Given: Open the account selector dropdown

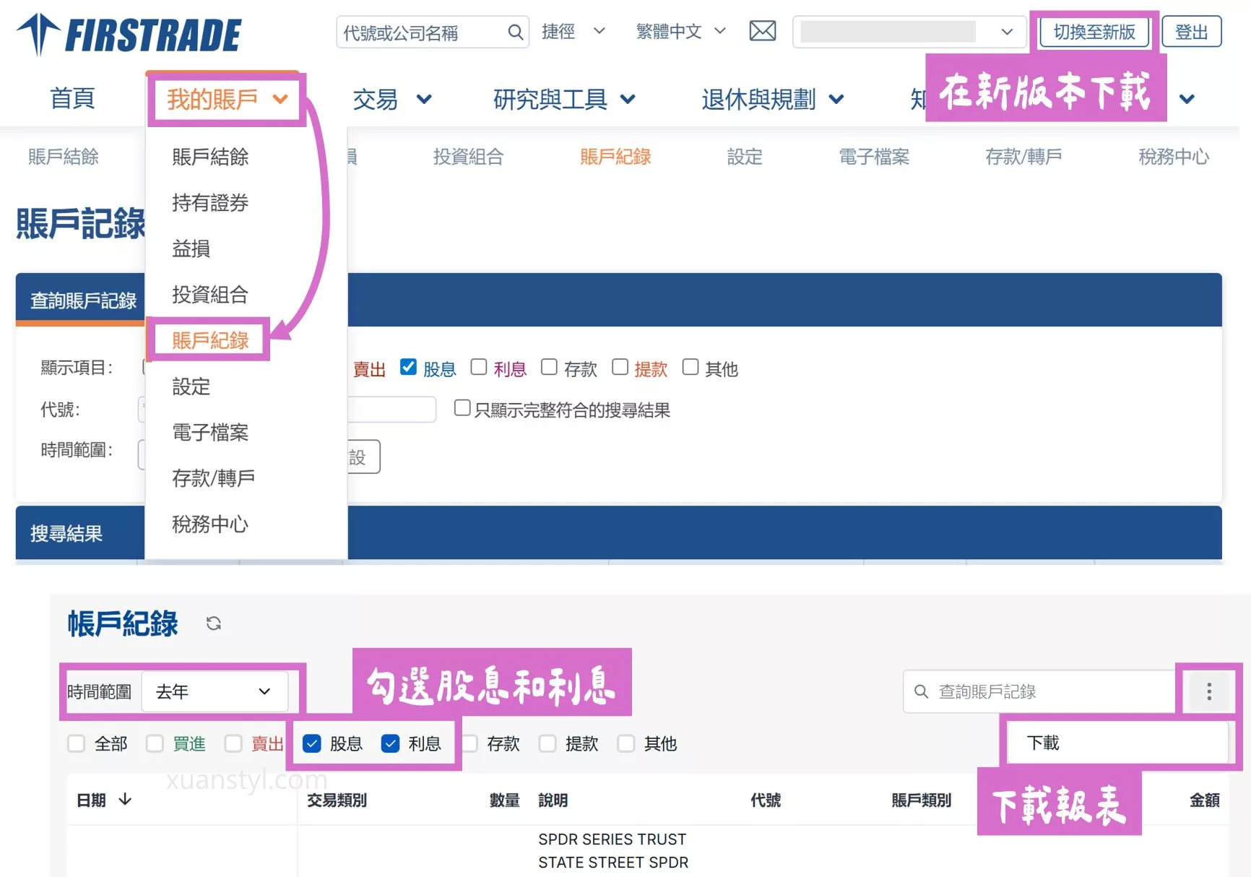Looking at the screenshot, I should coord(909,32).
